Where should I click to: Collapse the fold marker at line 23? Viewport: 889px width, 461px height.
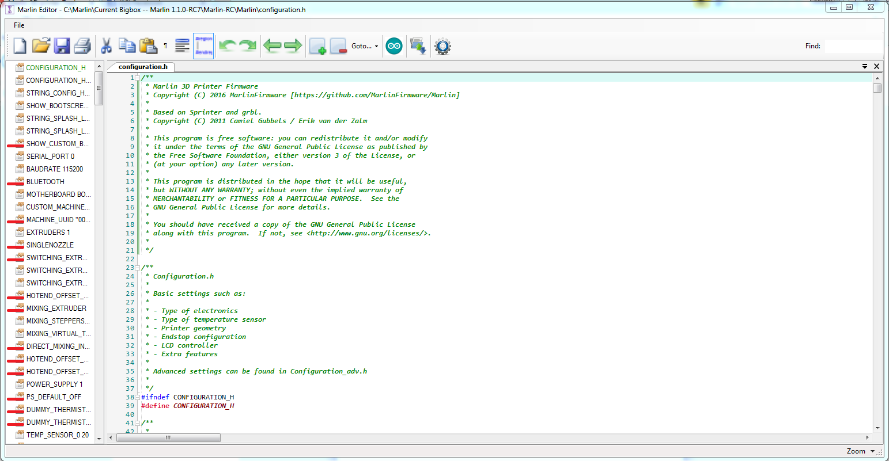138,268
